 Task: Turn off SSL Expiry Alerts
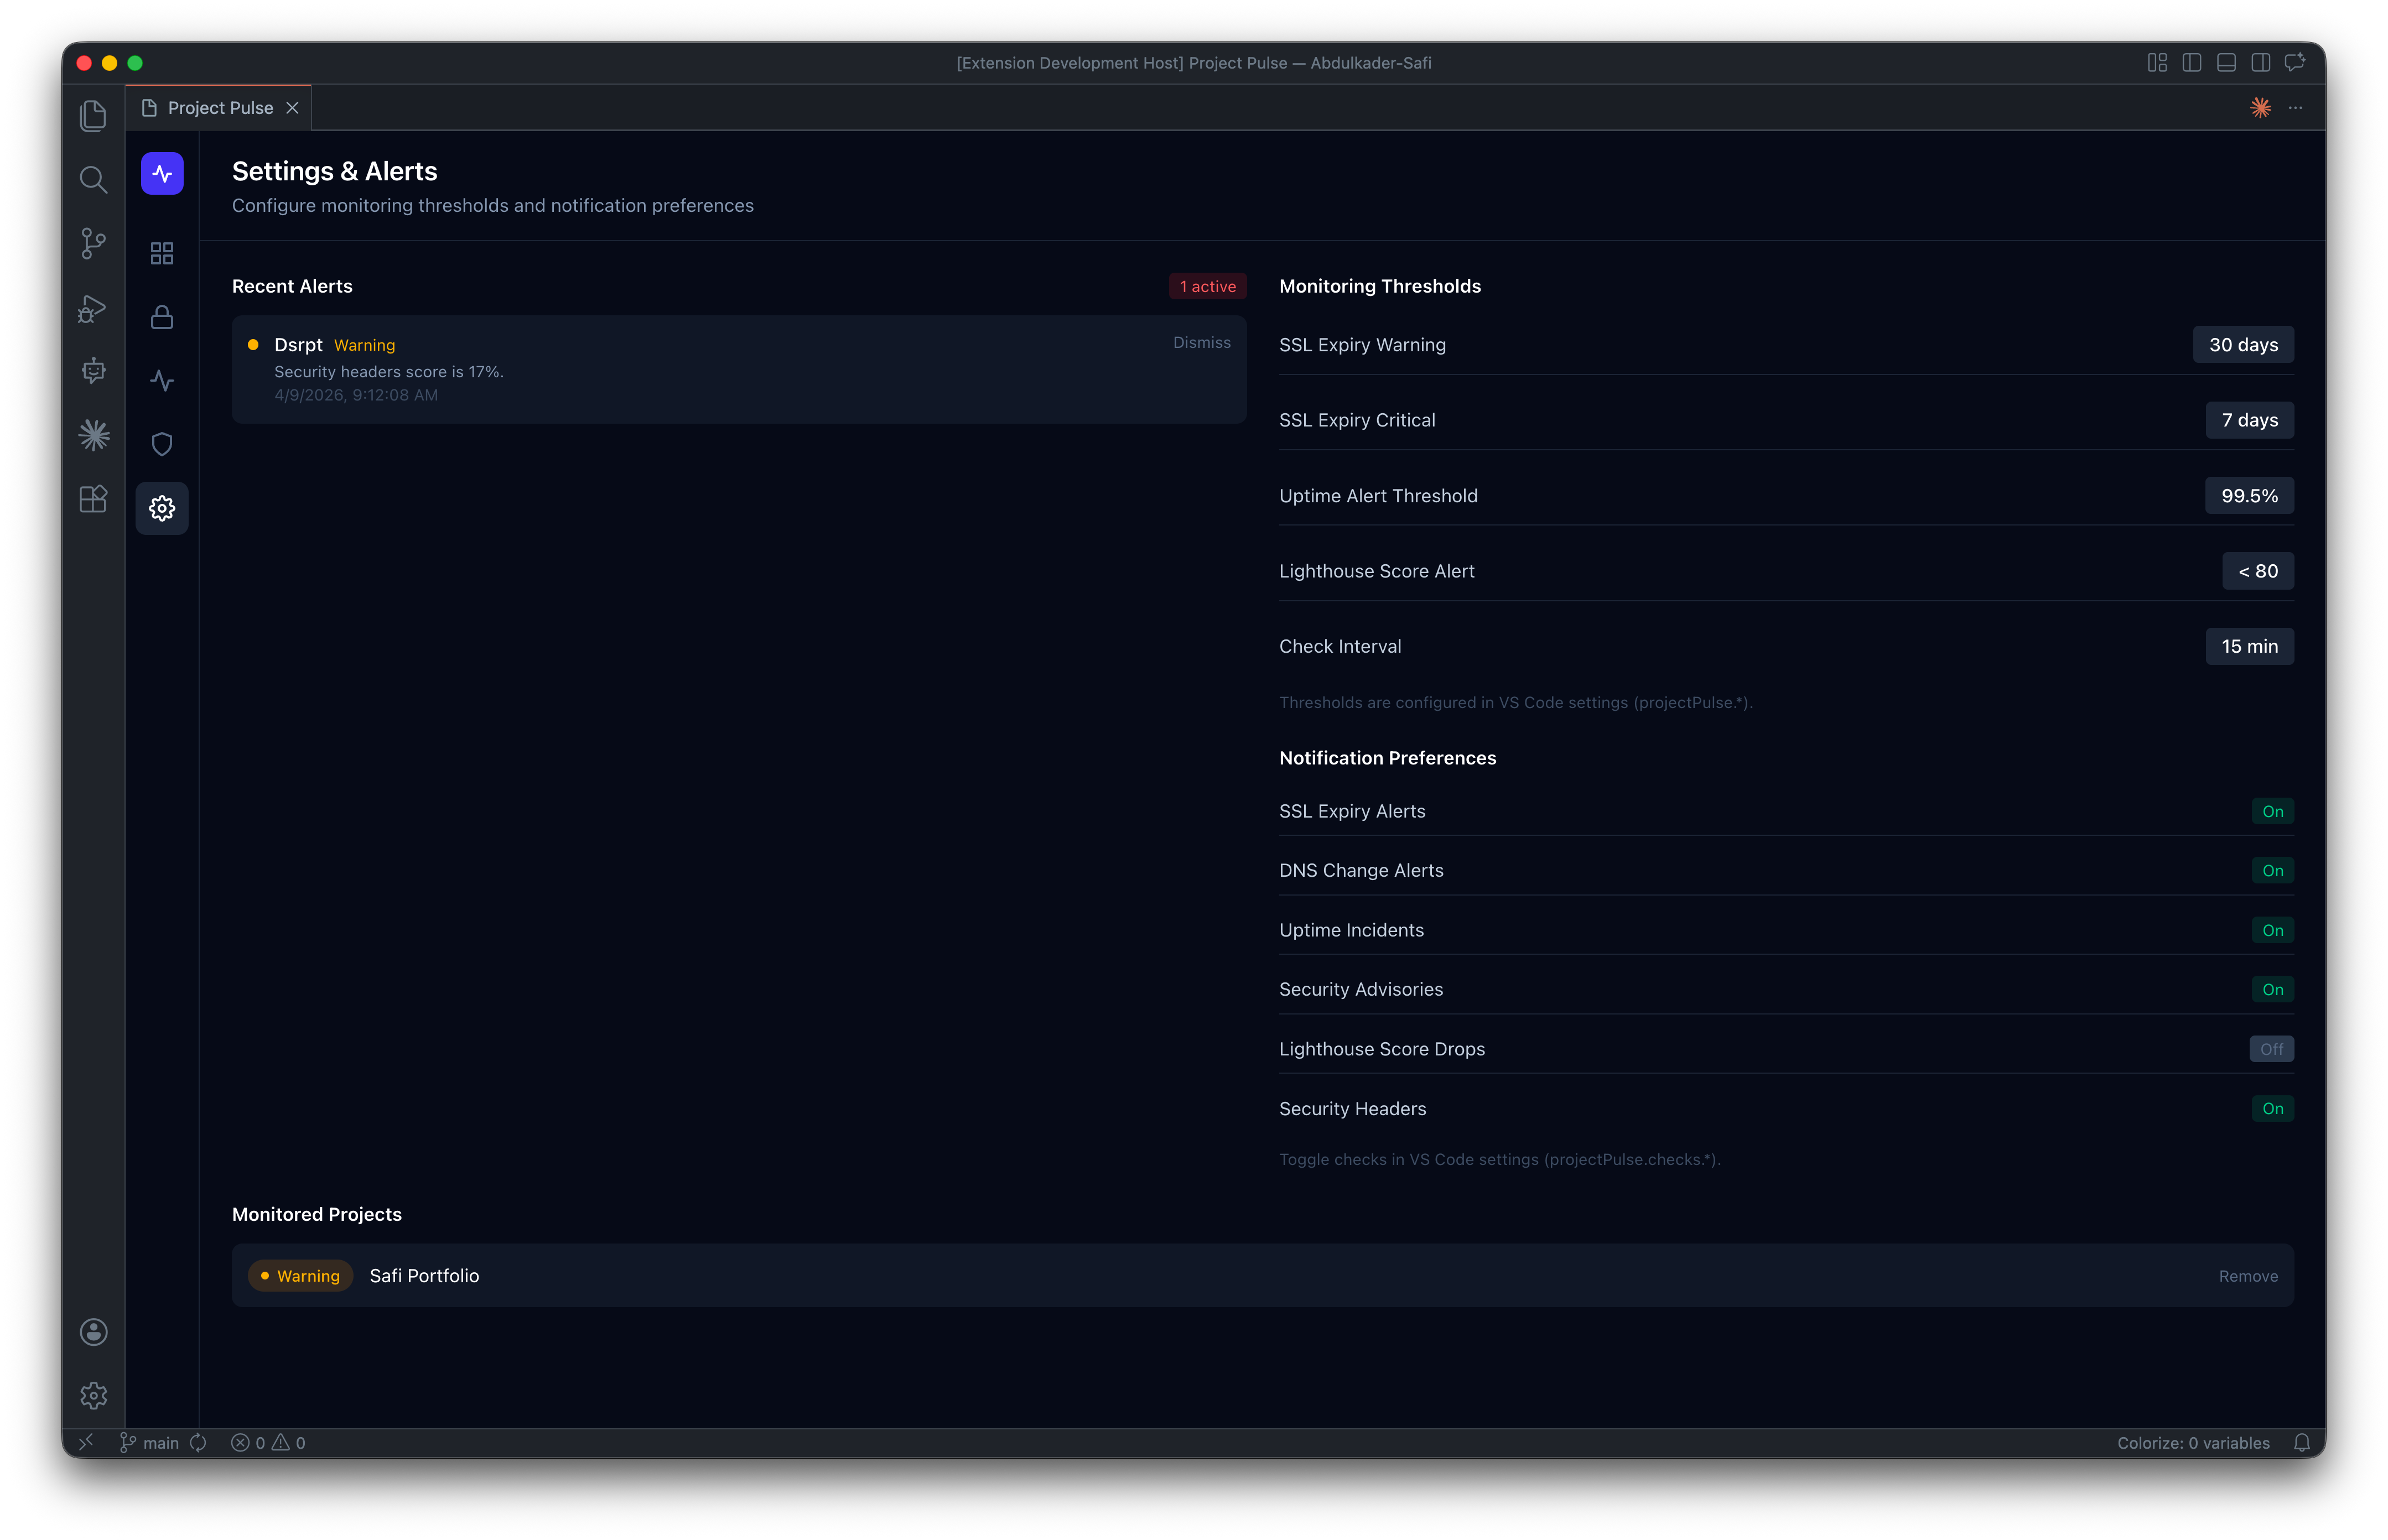[x=2272, y=811]
